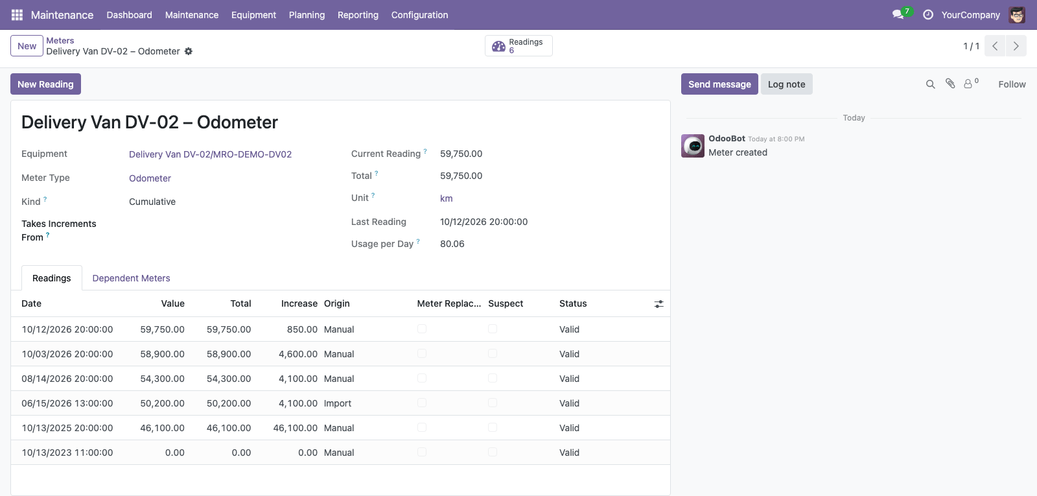Screen dimensions: 1037x496
Task: Click Send message button
Action: pyautogui.click(x=719, y=84)
